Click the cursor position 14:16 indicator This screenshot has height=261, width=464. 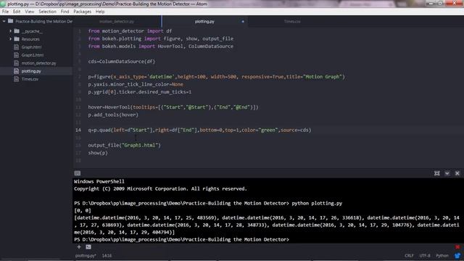(x=107, y=255)
